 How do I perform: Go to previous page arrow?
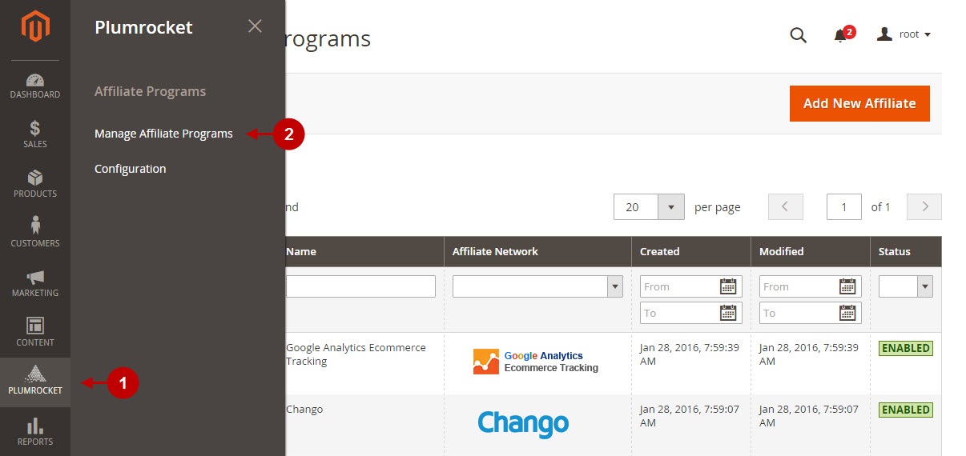click(x=786, y=206)
